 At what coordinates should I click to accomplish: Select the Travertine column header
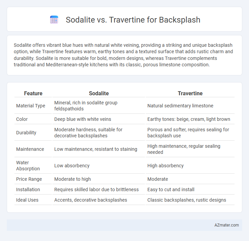190,93
